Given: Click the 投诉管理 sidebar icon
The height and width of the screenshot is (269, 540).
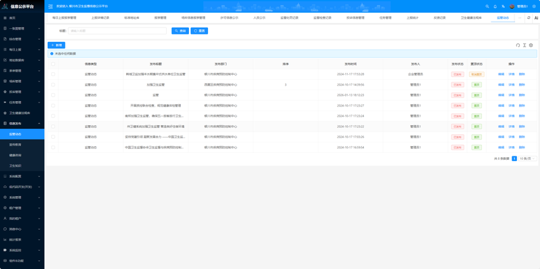Looking at the screenshot, I should point(5,92).
